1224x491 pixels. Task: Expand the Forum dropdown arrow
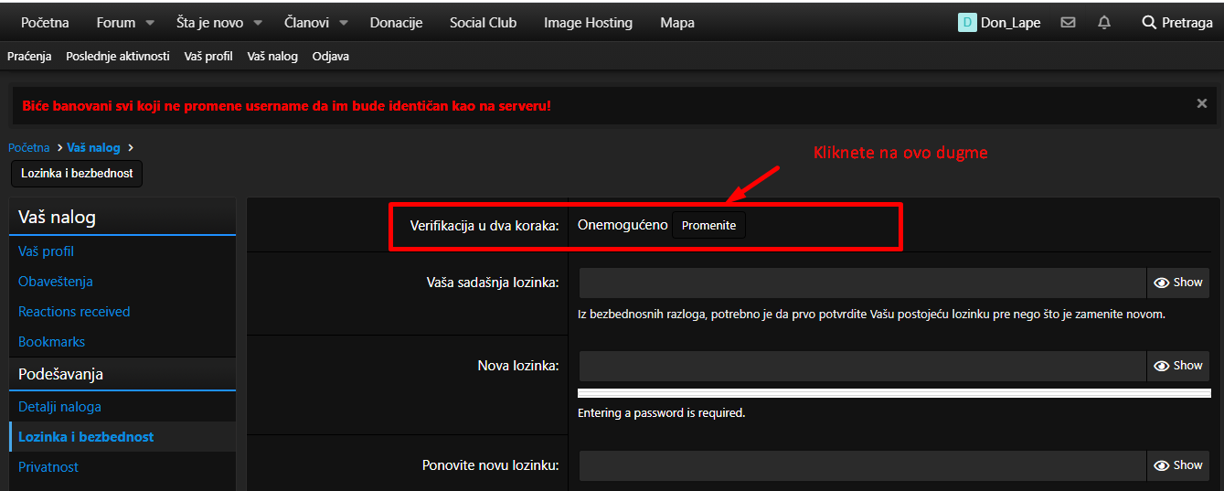pyautogui.click(x=150, y=23)
